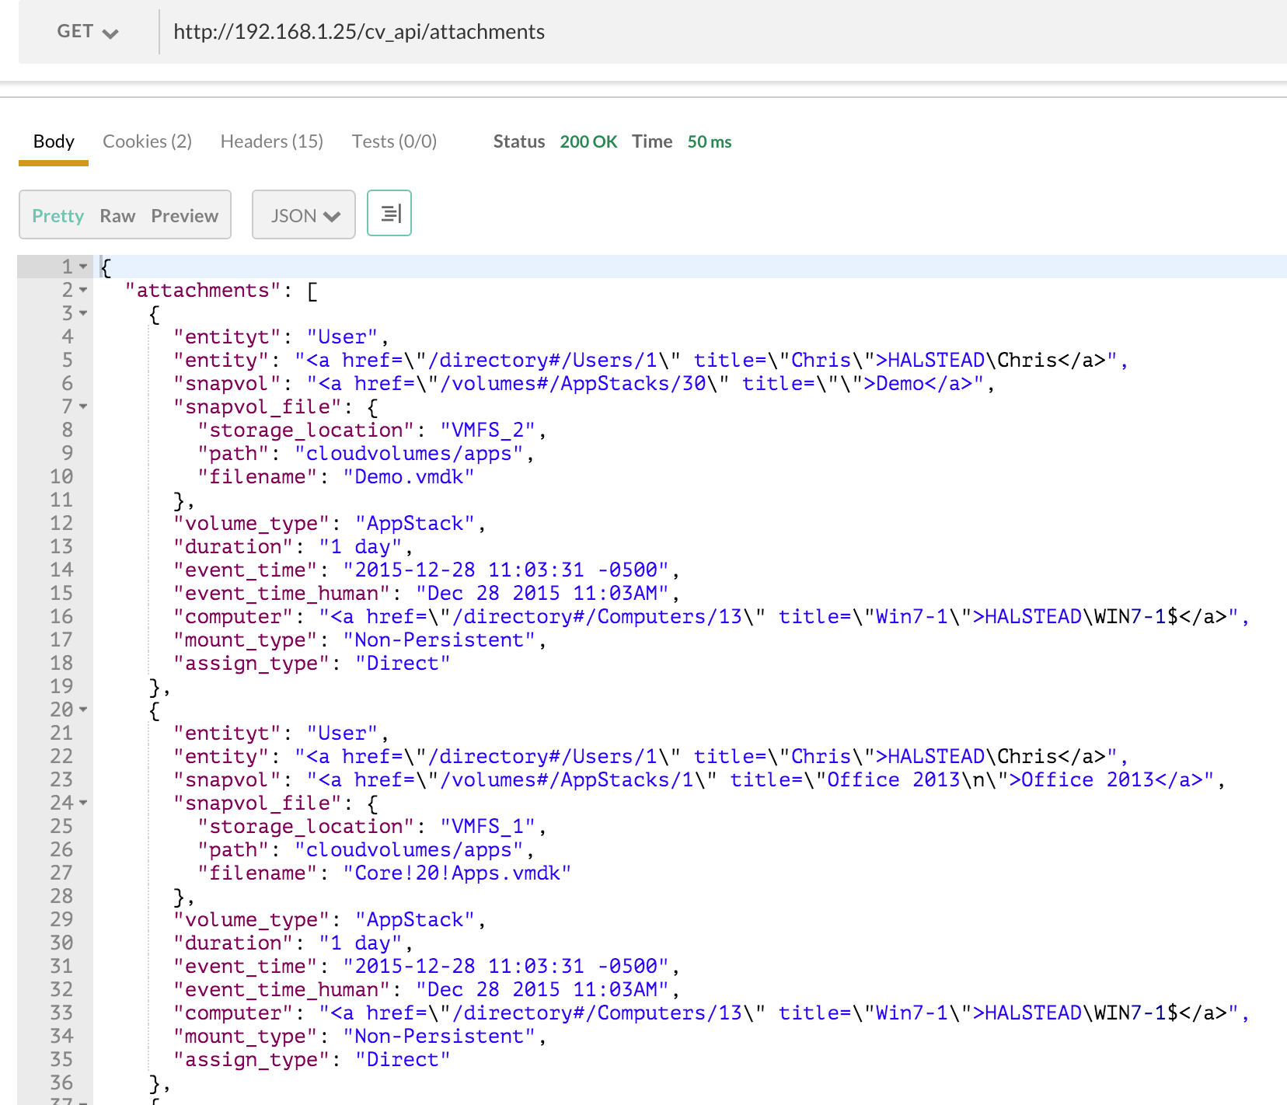The height and width of the screenshot is (1105, 1287).
Task: Click the 200 OK status text
Action: (588, 141)
